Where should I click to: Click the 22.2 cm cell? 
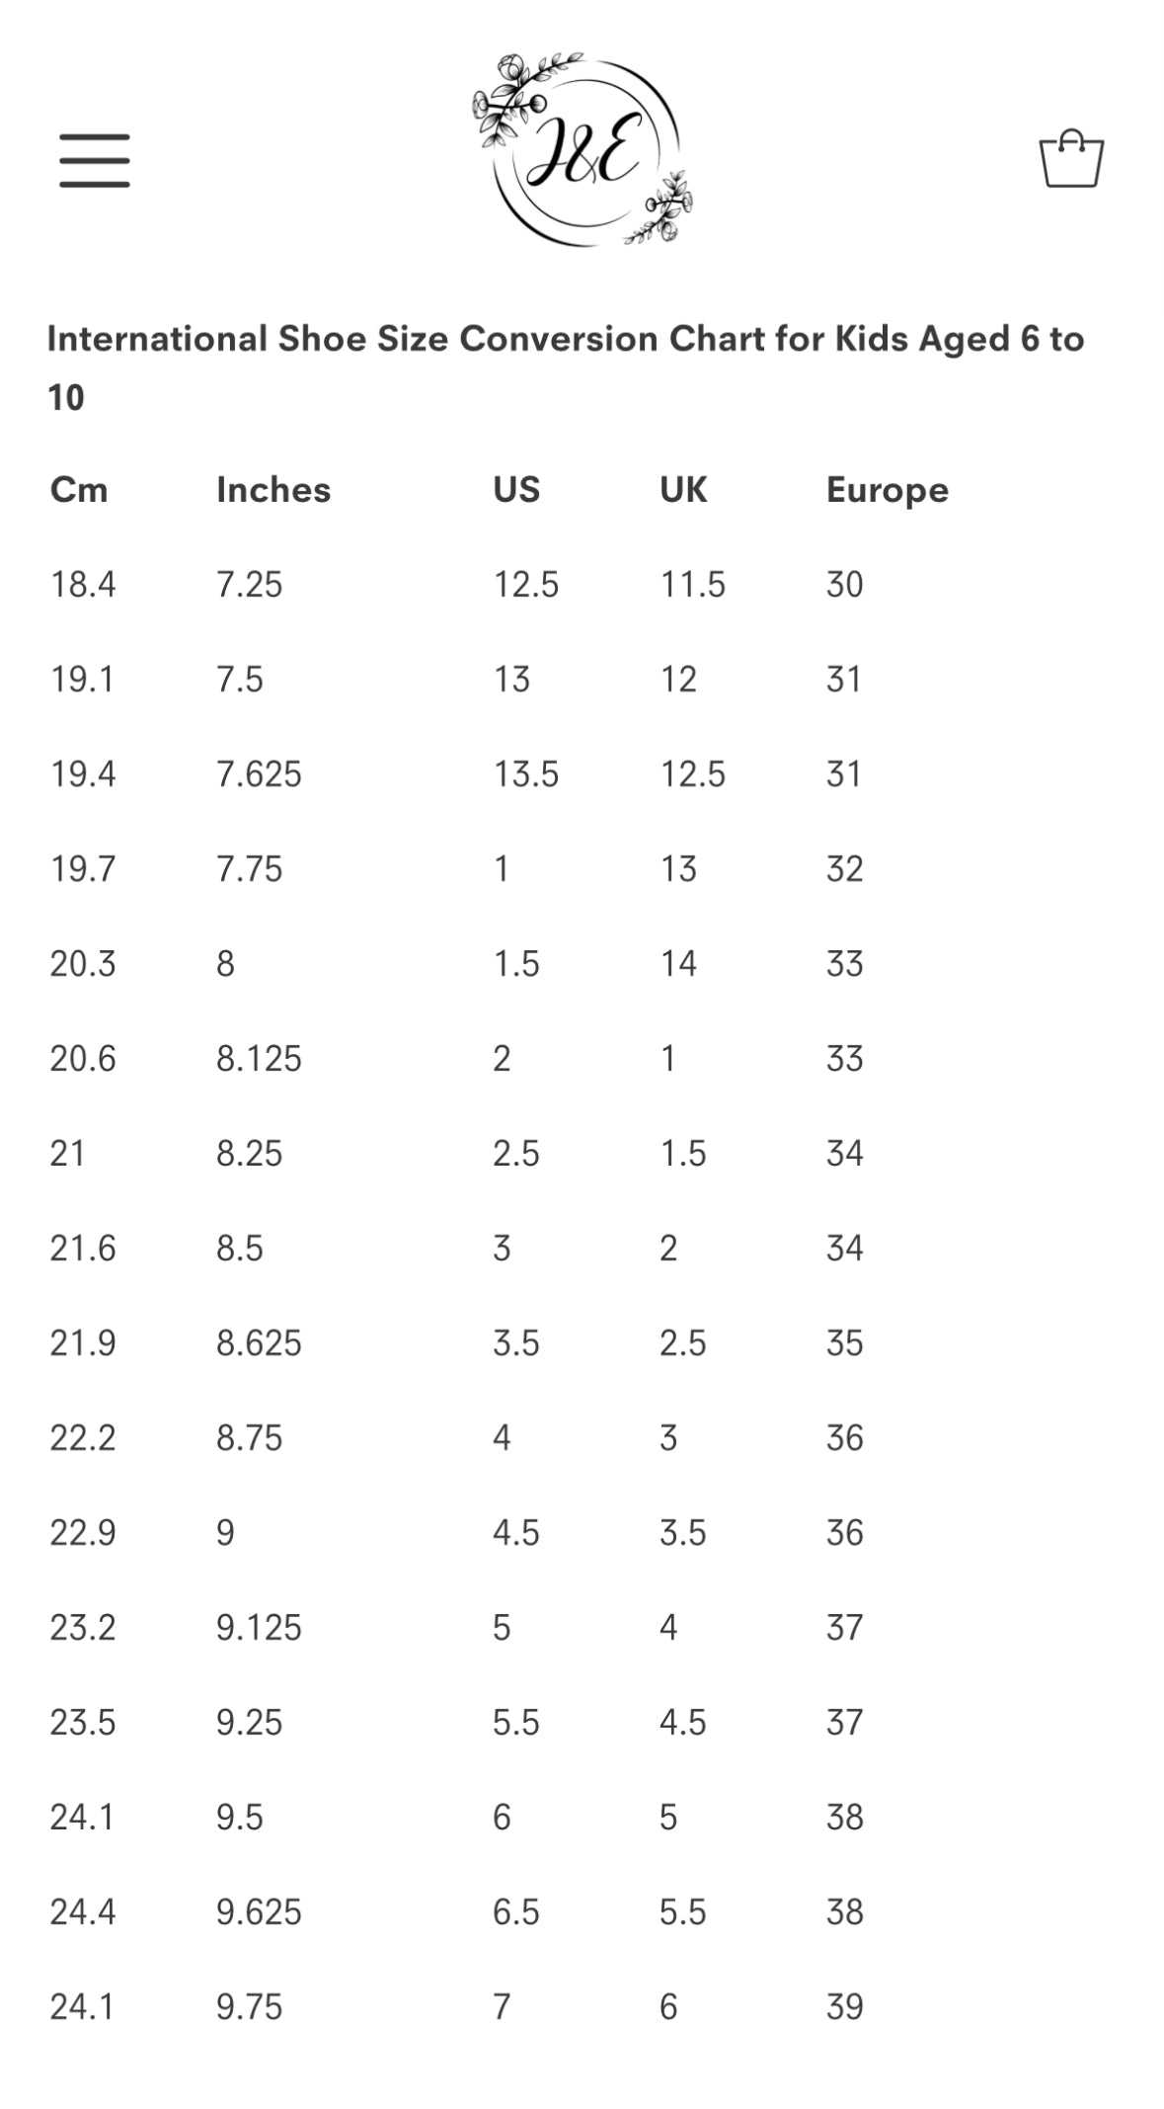click(83, 1438)
